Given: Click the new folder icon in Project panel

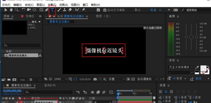Looking at the screenshot, I should [x=9, y=80].
